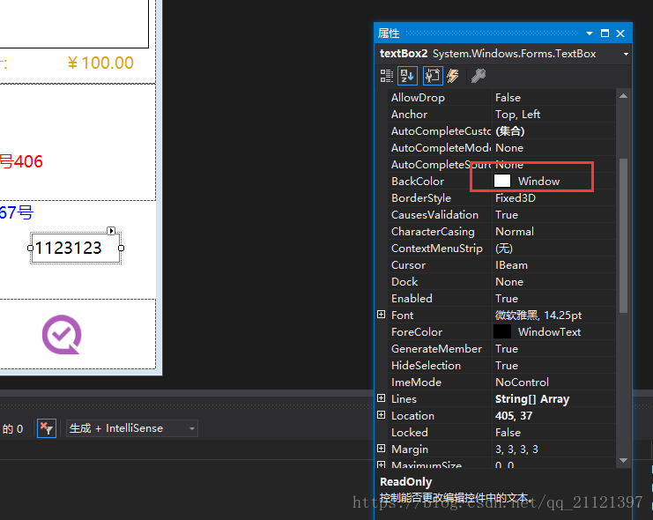The height and width of the screenshot is (520, 653).
Task: Close the Properties panel
Action: [620, 33]
